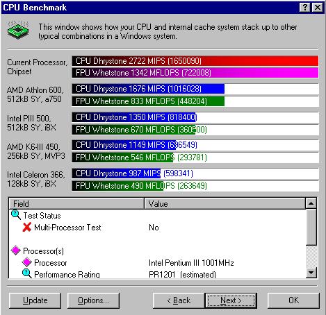Open the Options... dialog
Image resolution: width=326 pixels, height=315 pixels.
[93, 300]
